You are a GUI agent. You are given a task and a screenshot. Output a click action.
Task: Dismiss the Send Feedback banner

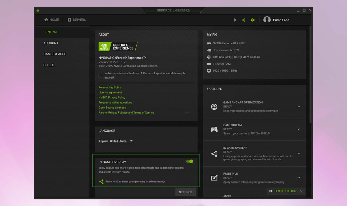click(301, 191)
